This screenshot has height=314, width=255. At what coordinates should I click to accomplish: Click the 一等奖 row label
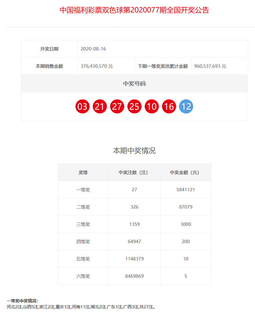[x=83, y=190]
